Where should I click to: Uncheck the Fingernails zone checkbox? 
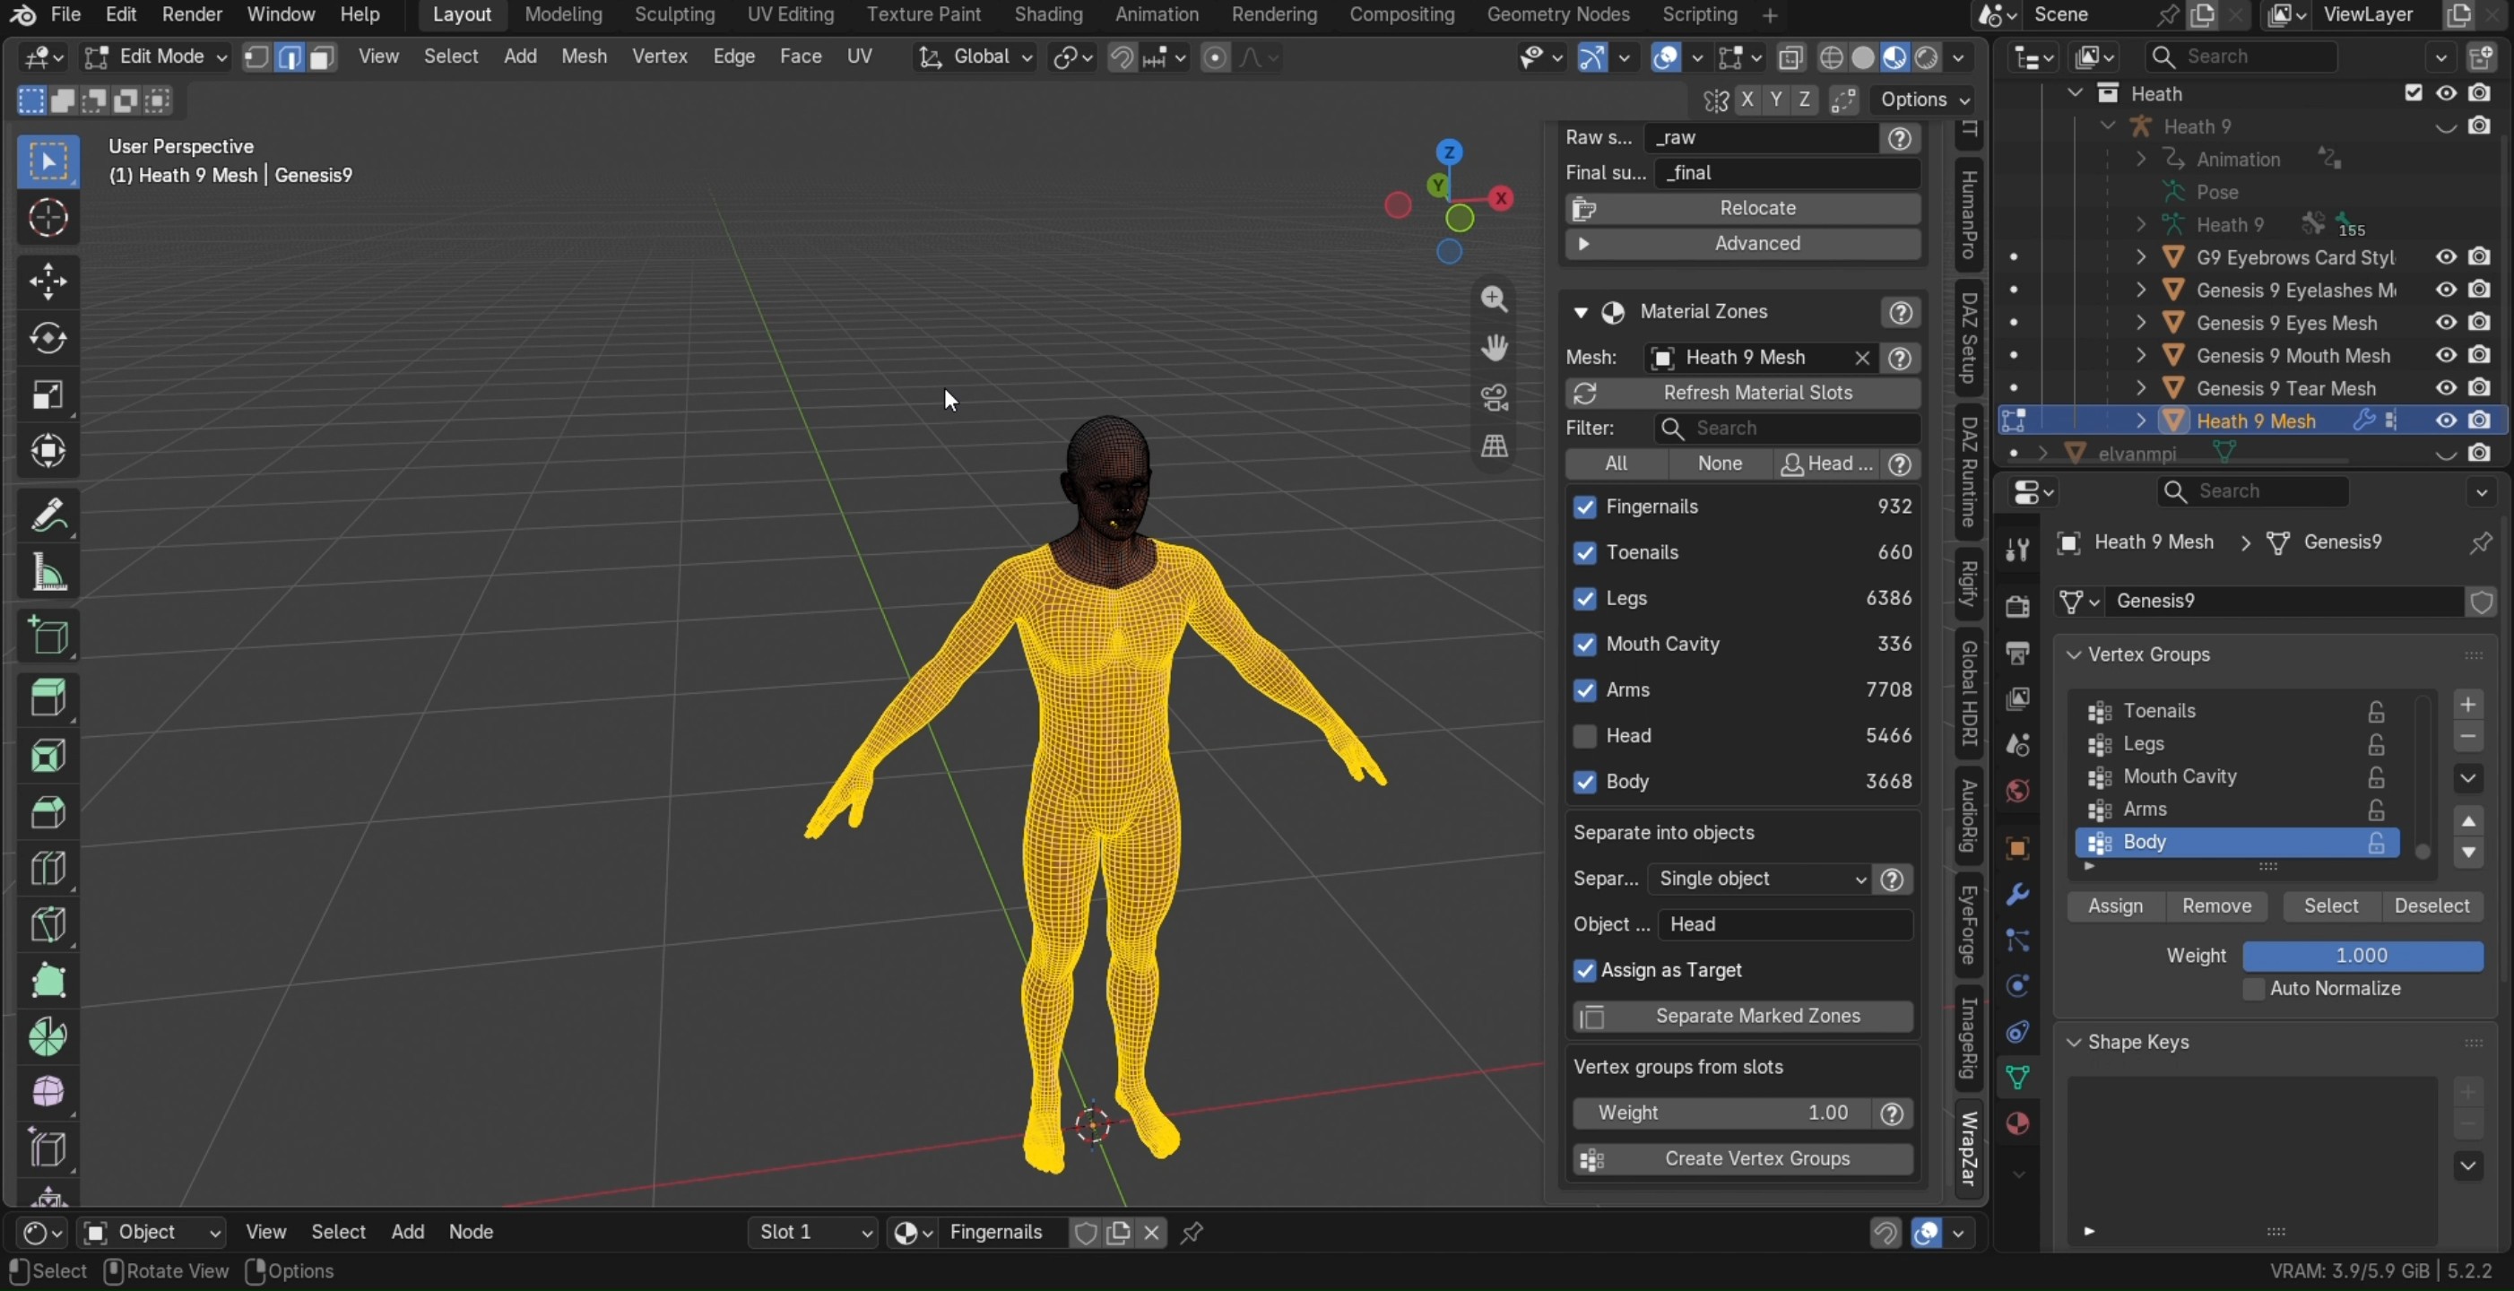(1584, 507)
